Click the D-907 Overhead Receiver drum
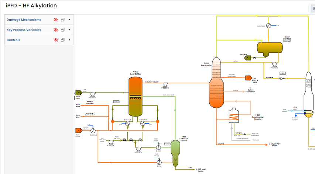Viewport: 315px width, 174px height. (270, 48)
